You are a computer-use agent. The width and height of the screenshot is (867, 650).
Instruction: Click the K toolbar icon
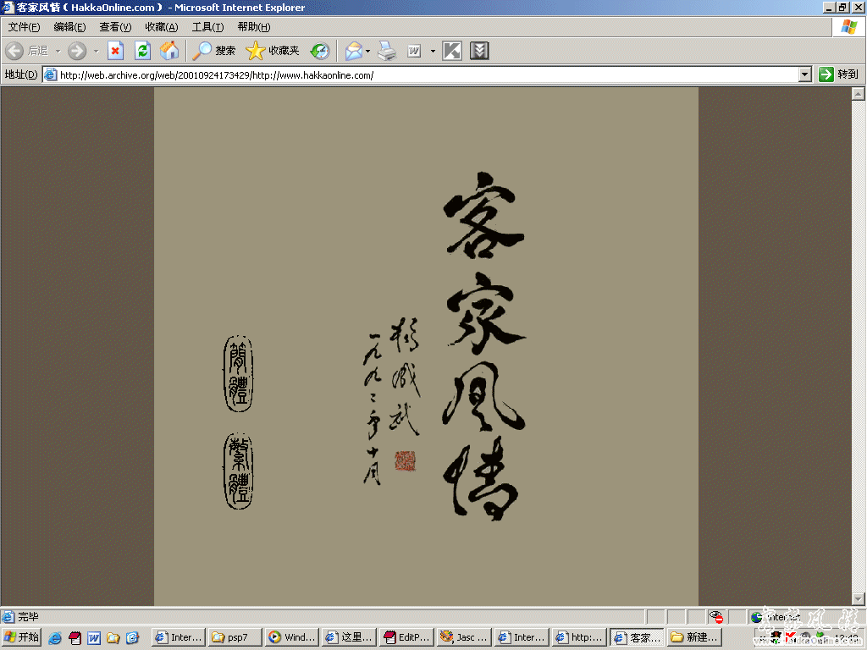[452, 51]
